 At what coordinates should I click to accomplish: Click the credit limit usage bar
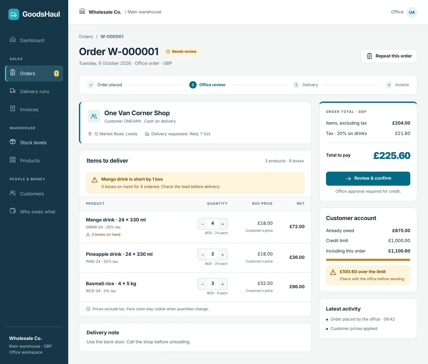pos(368,260)
